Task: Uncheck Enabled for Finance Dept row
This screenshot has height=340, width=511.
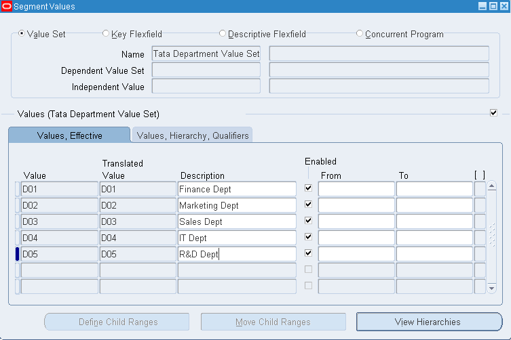Action: pos(309,188)
